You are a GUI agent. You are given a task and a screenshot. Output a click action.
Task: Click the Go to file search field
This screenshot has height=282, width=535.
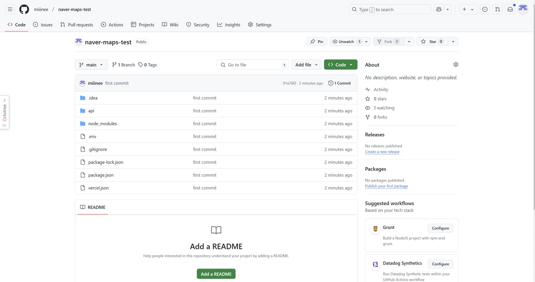pos(253,65)
